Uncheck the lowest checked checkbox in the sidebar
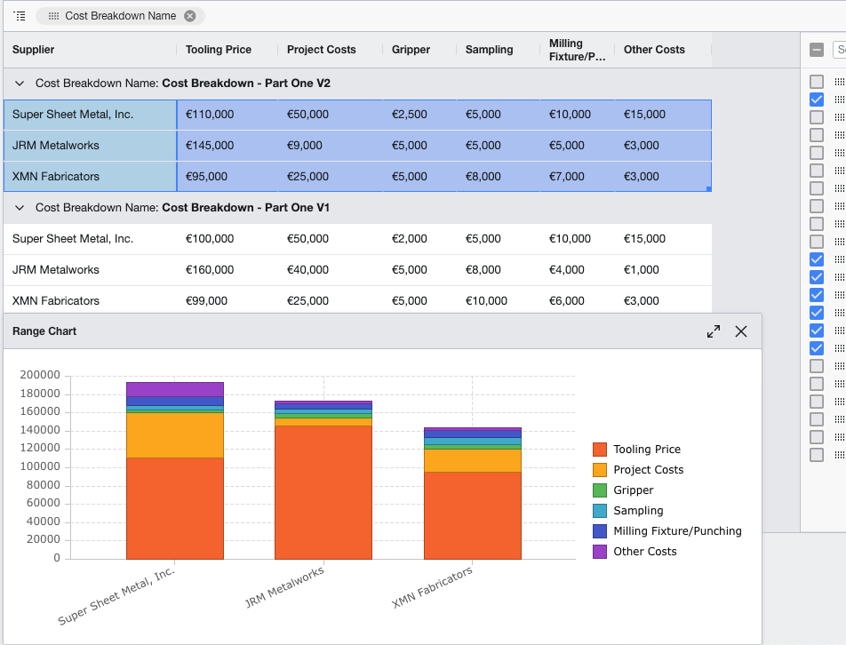846x645 pixels. (x=816, y=347)
